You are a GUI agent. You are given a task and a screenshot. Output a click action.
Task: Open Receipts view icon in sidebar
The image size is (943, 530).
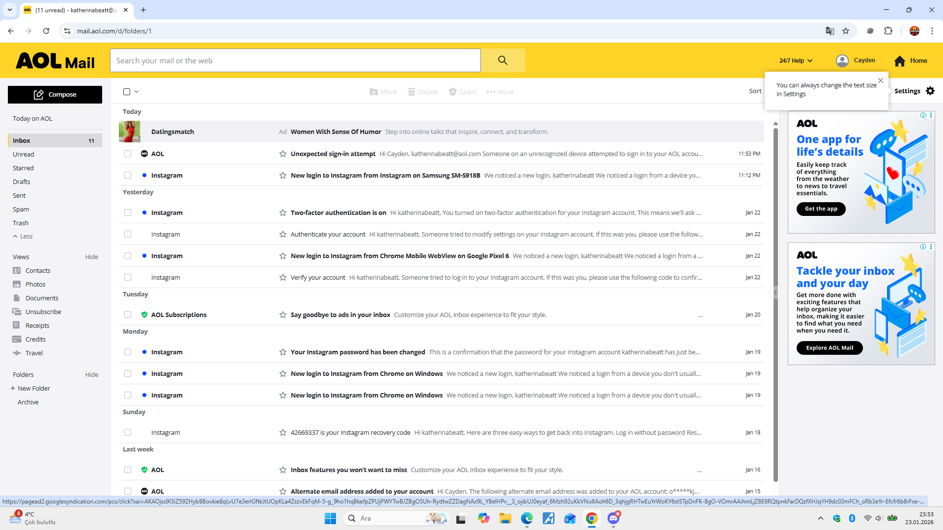tap(17, 326)
